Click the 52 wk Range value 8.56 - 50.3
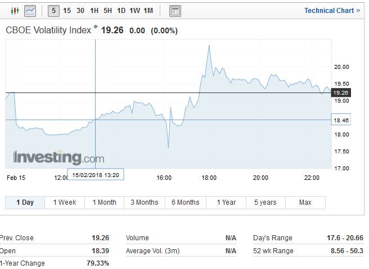This screenshot has width=369, height=269. 347,250
